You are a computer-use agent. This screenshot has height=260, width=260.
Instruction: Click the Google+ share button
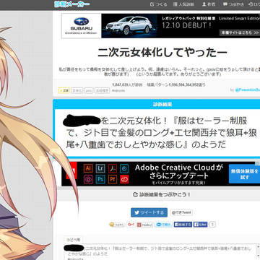tap(131, 225)
